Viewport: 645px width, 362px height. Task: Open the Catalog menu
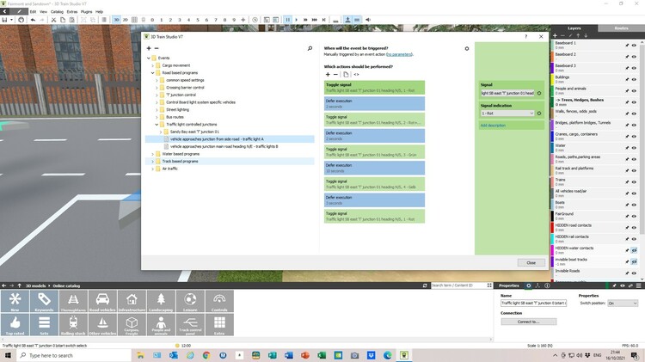(x=57, y=11)
